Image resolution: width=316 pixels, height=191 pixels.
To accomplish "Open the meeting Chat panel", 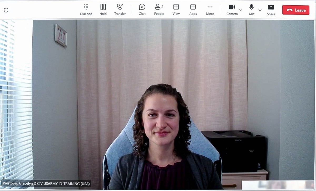I will pos(142,10).
